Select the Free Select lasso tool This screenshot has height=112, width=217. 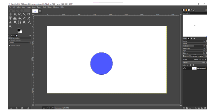(19, 14)
